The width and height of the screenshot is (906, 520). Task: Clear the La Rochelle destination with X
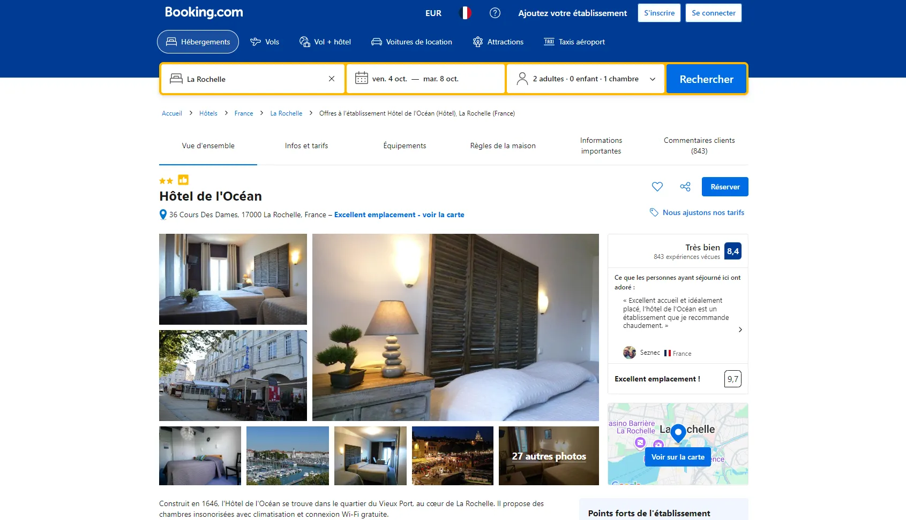332,79
